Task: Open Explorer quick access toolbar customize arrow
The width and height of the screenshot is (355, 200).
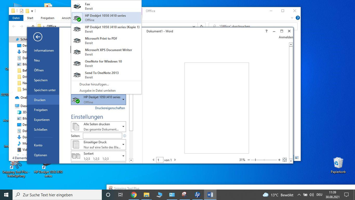Action: tap(32, 11)
